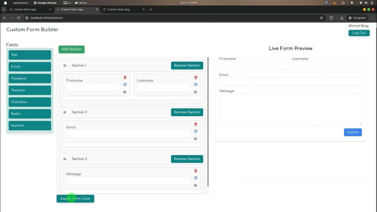Viewport: 377px width, 212px height.
Task: Delete the Message field with trash icon
Action: click(196, 171)
